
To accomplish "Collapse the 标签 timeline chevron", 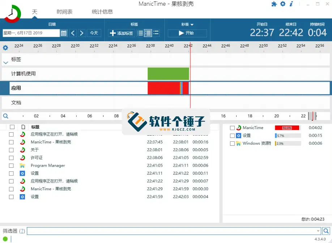I will 6,63.
